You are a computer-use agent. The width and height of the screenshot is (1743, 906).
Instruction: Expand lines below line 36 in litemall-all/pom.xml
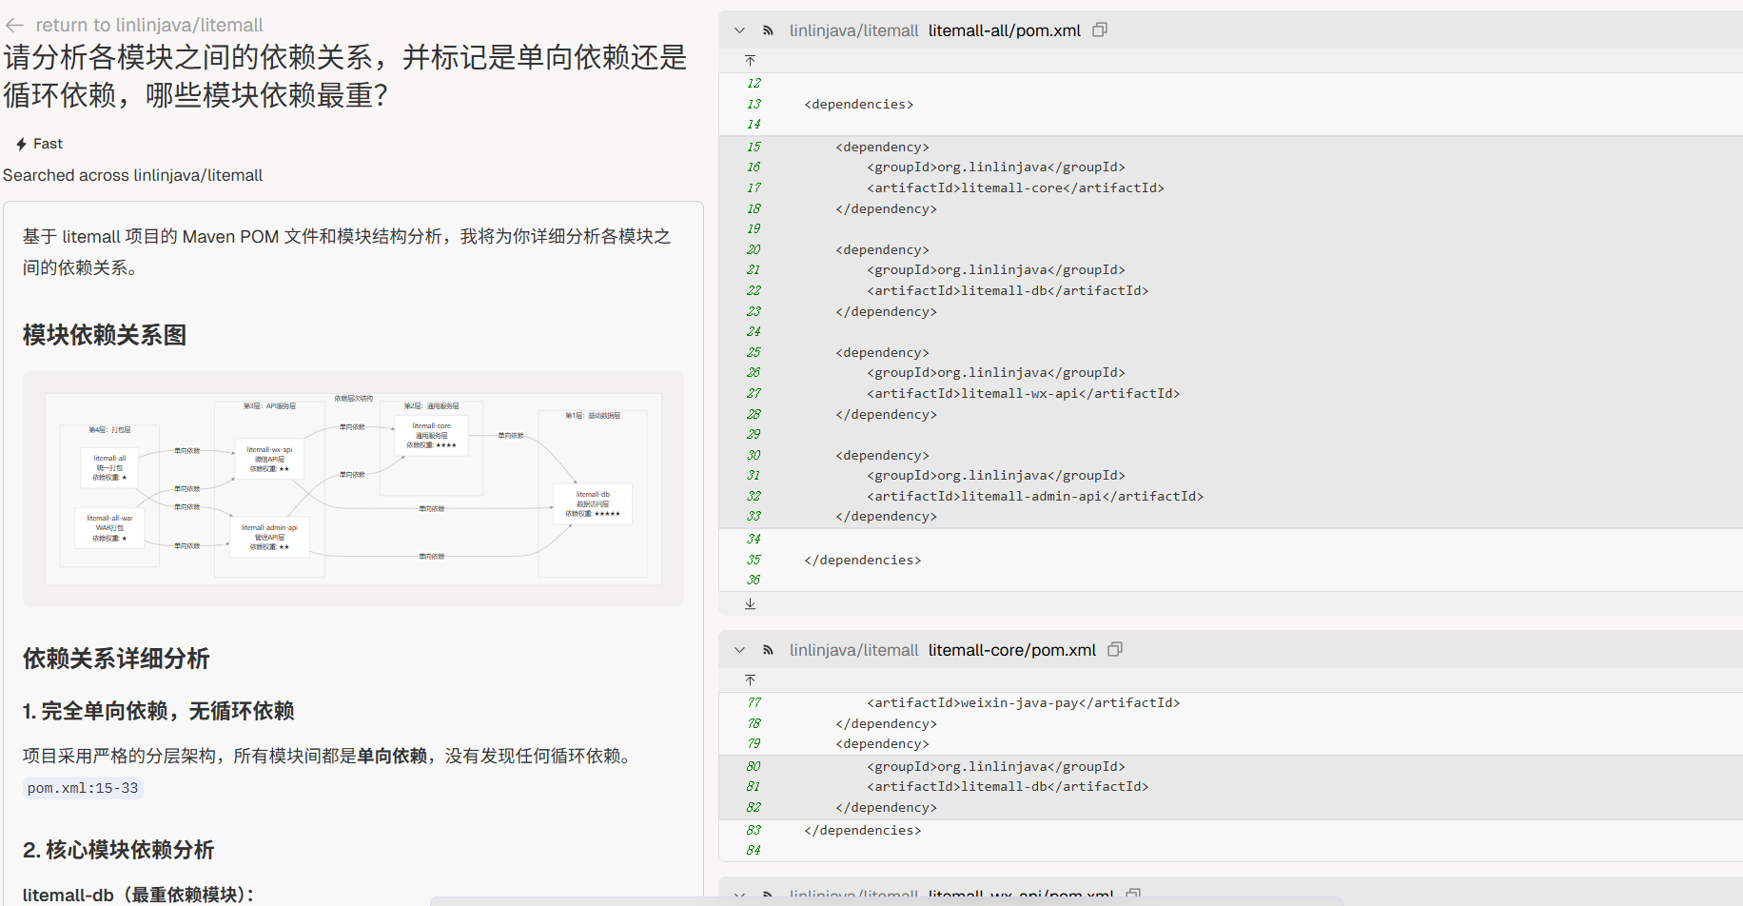click(x=750, y=603)
